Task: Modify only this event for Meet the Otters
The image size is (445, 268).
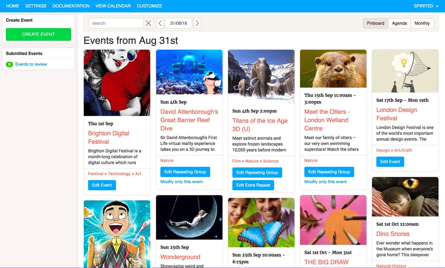Action: click(326, 182)
